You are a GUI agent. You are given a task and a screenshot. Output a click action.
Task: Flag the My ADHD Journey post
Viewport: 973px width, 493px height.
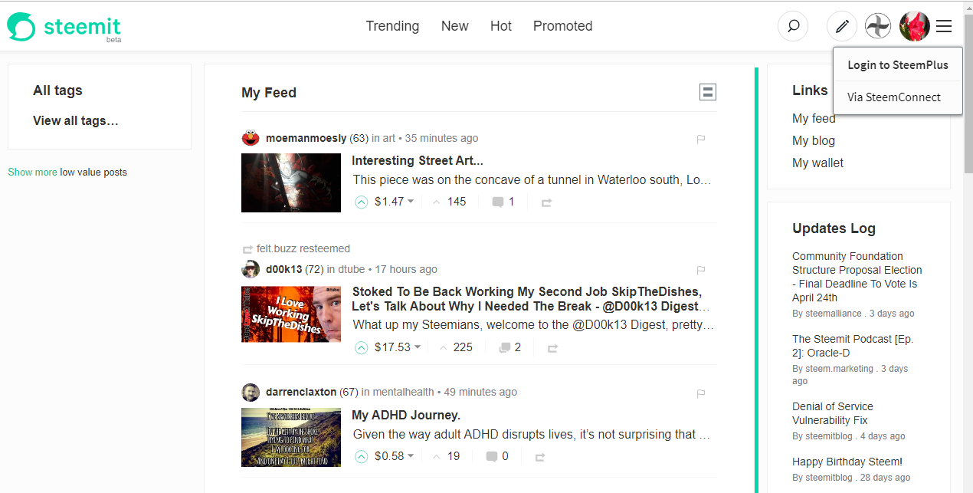tap(700, 393)
